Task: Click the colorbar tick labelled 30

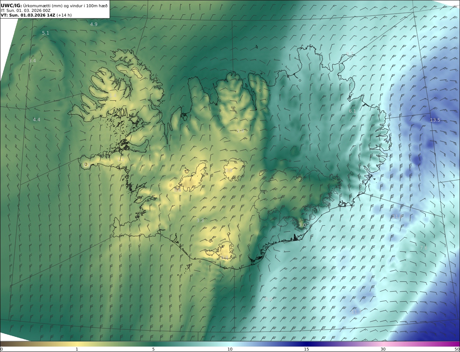Action: pos(383,349)
